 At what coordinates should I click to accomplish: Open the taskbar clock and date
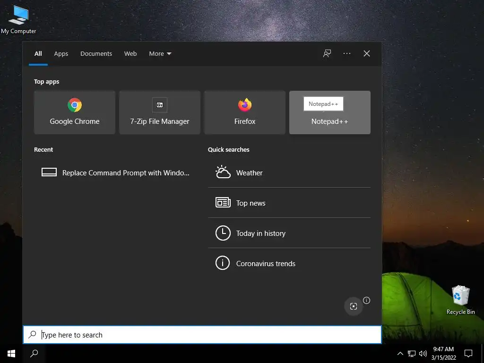443,354
